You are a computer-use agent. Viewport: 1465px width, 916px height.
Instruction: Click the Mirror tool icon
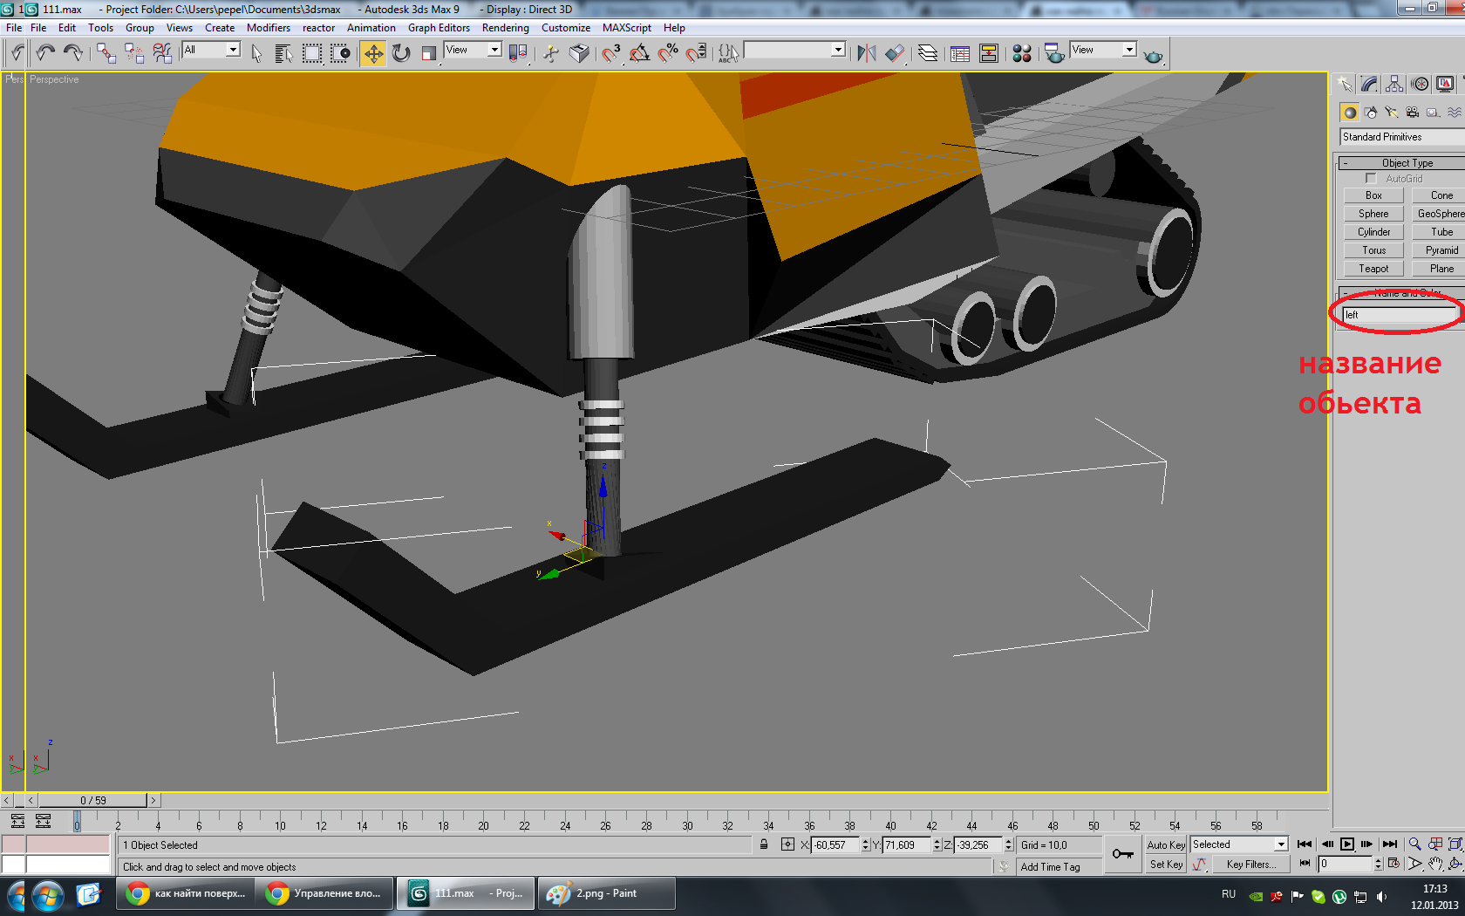pyautogui.click(x=866, y=54)
